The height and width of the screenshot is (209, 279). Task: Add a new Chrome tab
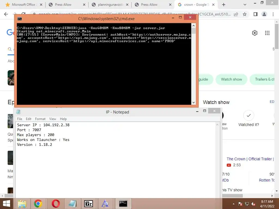224,5
